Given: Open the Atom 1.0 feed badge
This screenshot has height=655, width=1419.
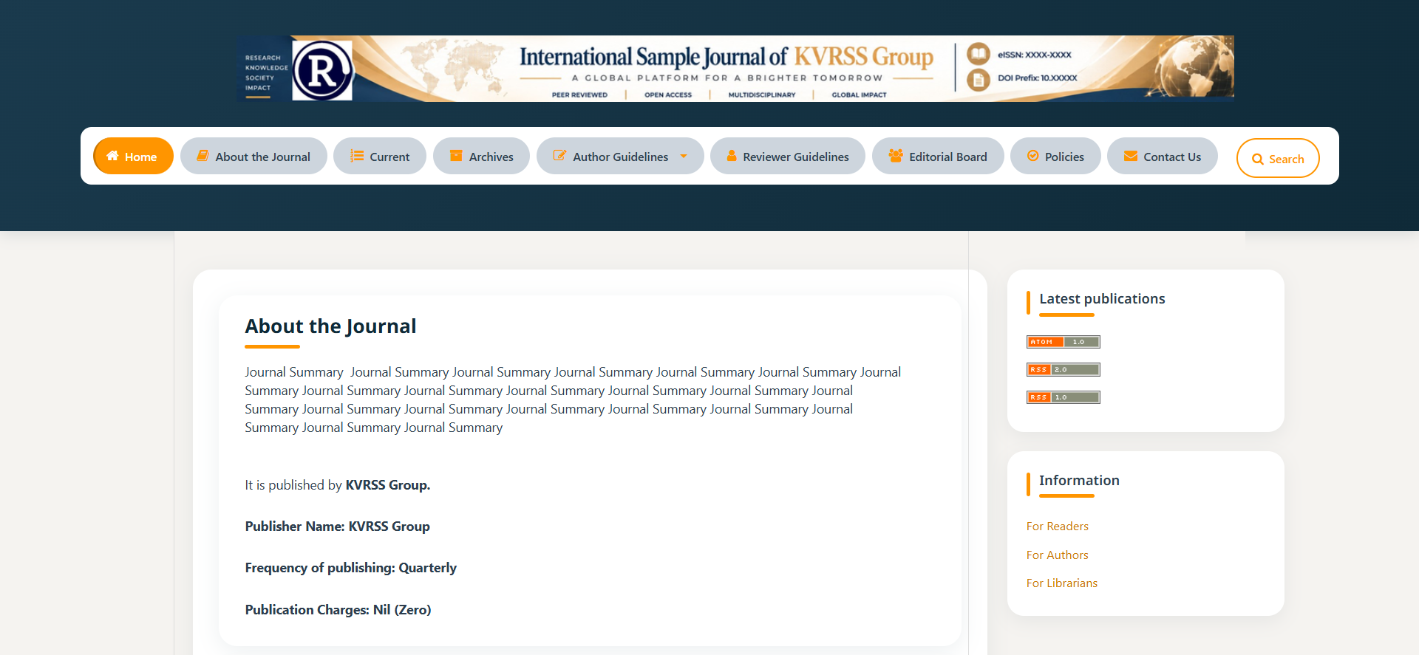Looking at the screenshot, I should coord(1064,342).
